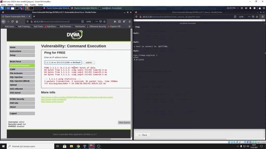Open notifications bell in Kali panel
This screenshot has height=149, width=266.
coord(250,8)
